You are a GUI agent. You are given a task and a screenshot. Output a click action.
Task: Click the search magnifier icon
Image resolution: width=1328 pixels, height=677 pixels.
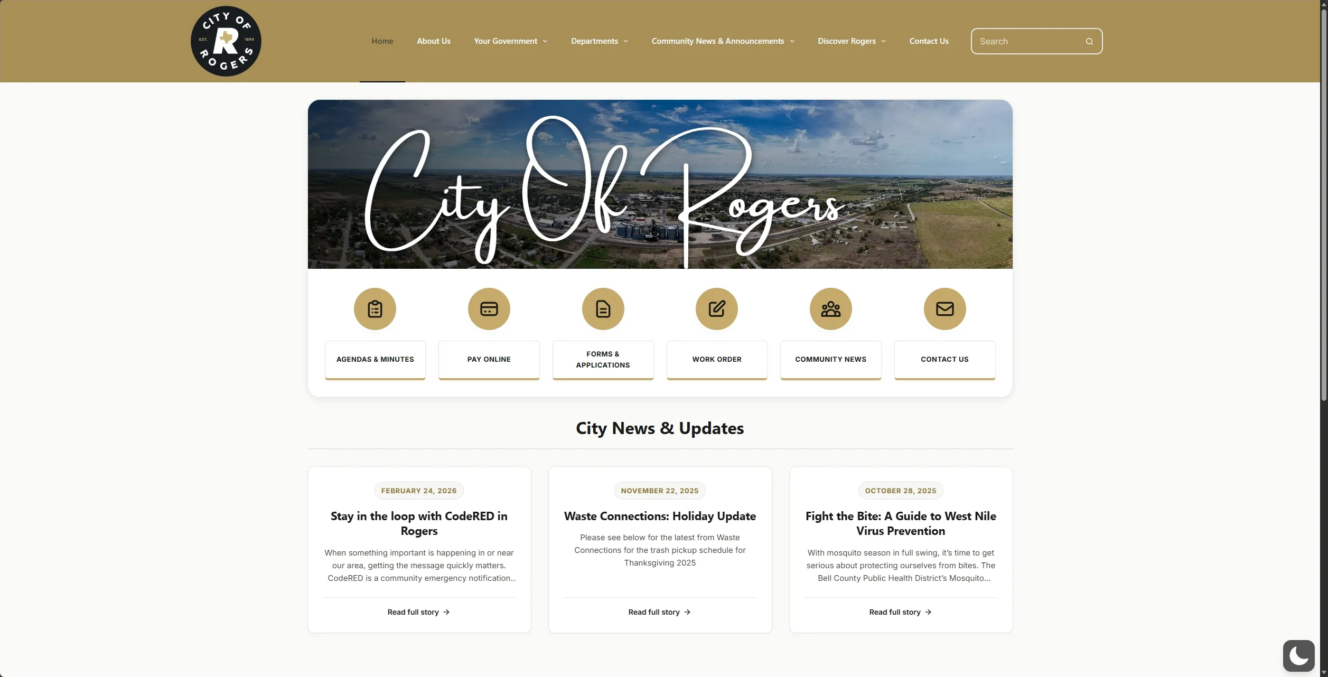point(1089,41)
